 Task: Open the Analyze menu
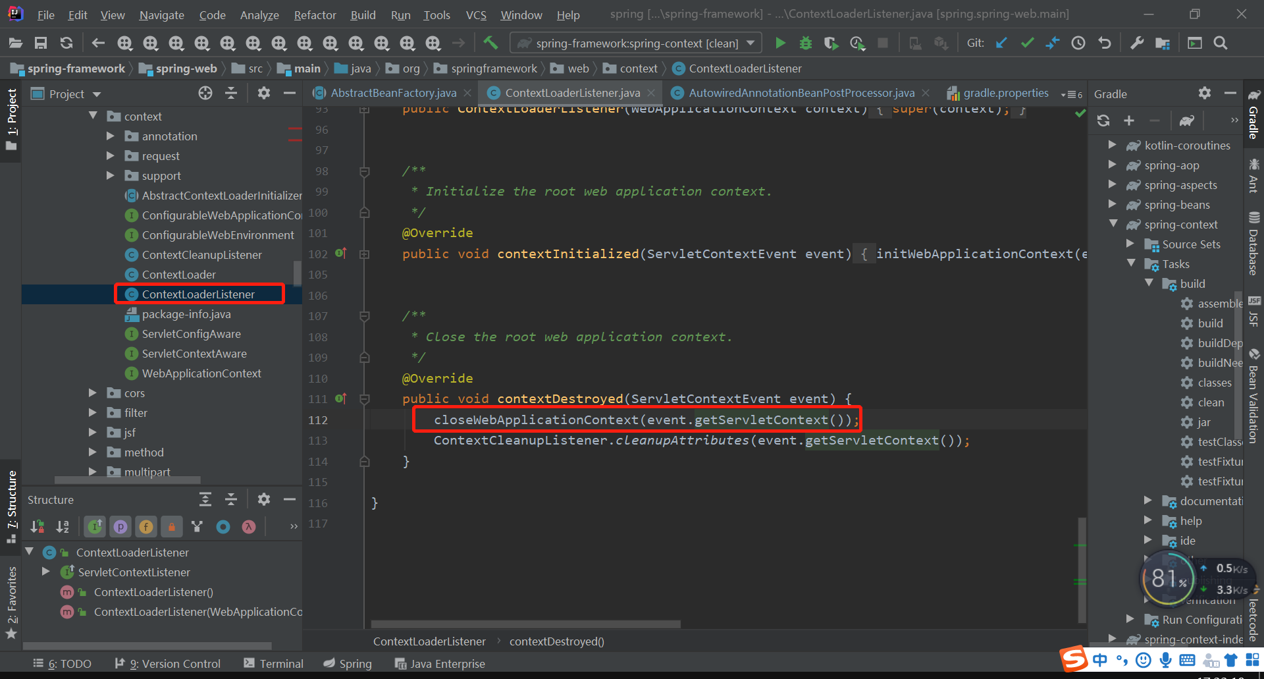(259, 14)
